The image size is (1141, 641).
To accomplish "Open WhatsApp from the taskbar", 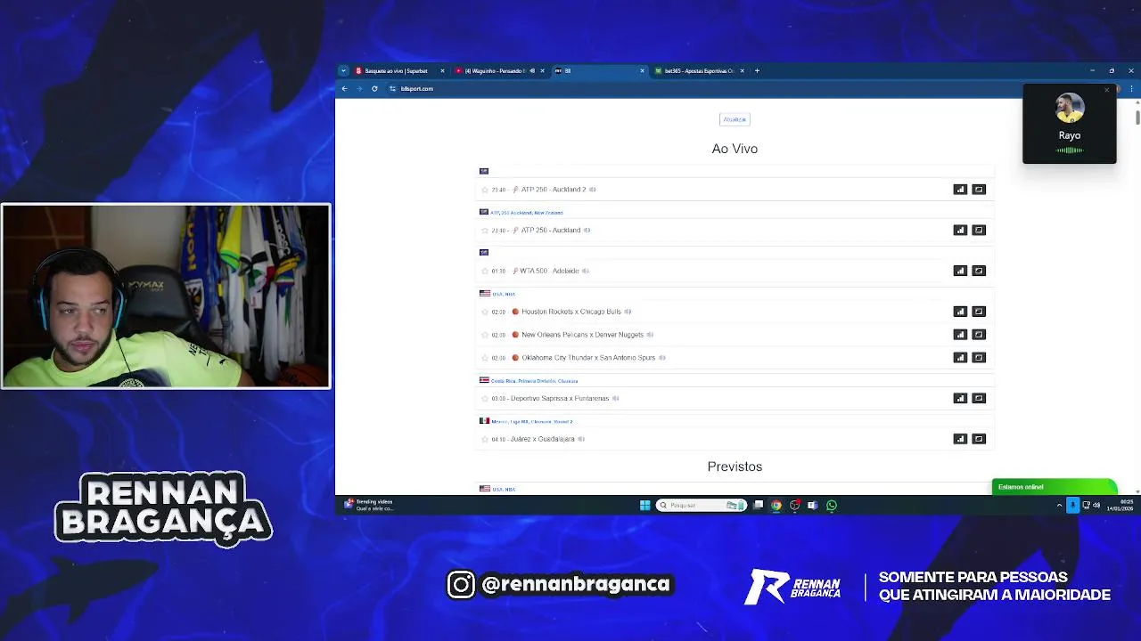I will (x=832, y=505).
